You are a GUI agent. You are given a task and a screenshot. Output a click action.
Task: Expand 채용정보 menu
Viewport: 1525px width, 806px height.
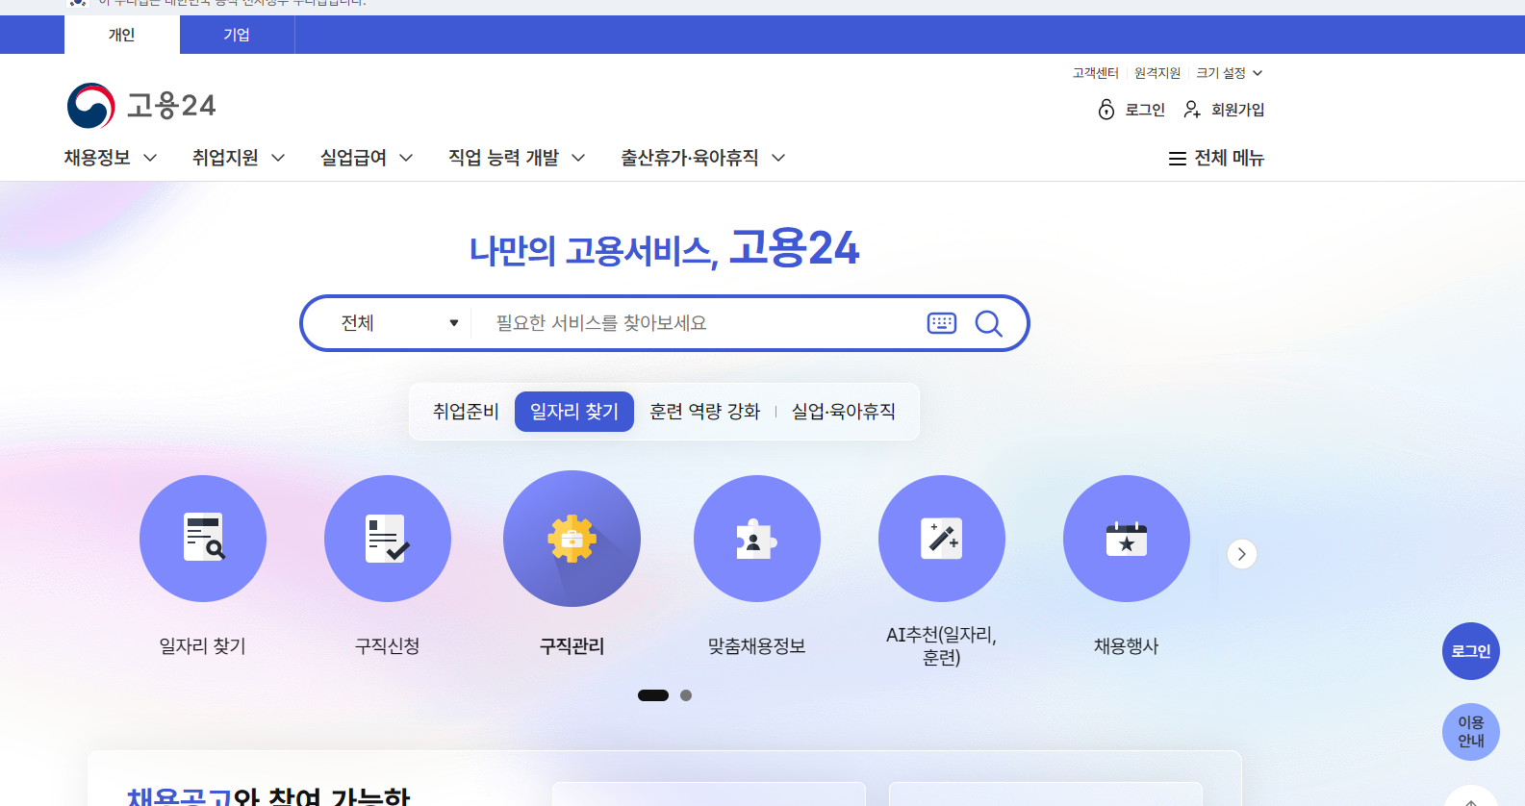tap(111, 158)
